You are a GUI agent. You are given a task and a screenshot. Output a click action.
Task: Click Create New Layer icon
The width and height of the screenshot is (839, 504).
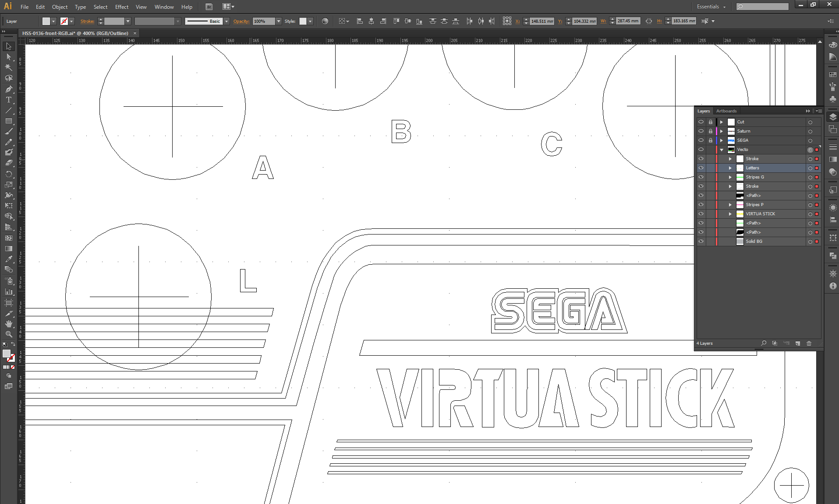tap(797, 343)
